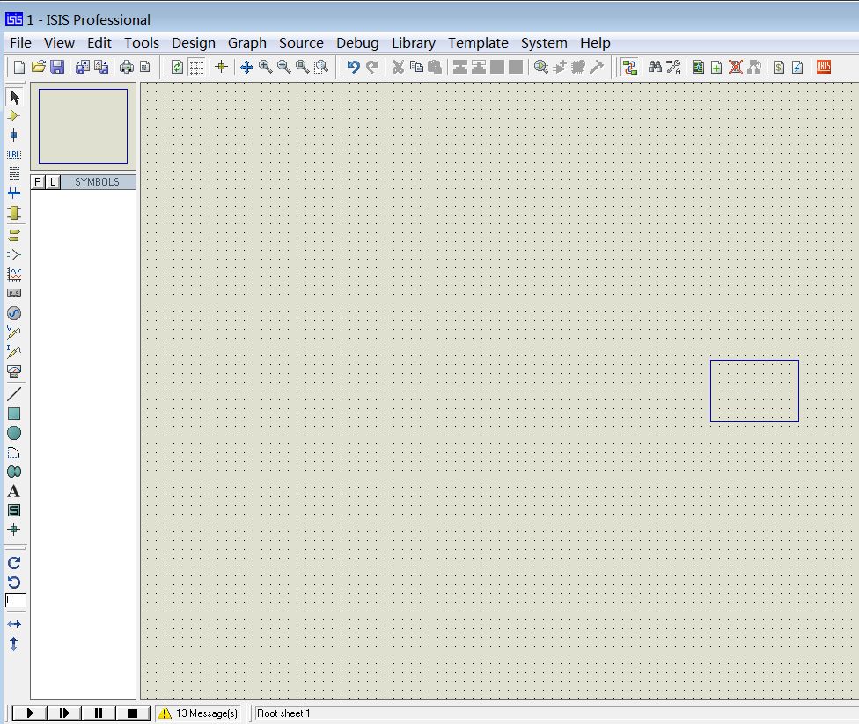Toggle the grid display button
This screenshot has height=724, width=859.
[x=196, y=68]
